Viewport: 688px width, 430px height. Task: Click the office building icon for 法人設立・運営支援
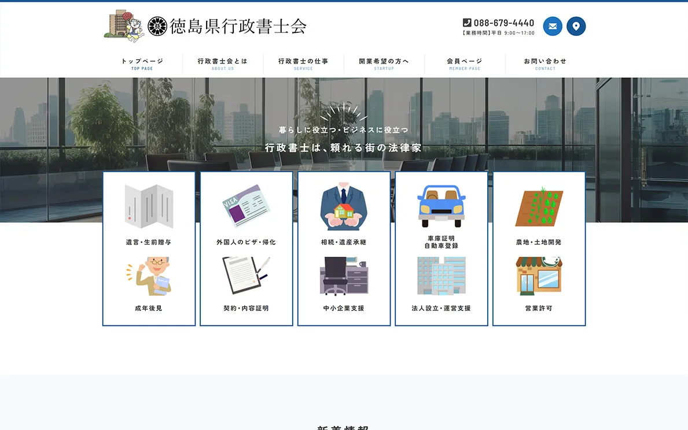click(x=442, y=276)
